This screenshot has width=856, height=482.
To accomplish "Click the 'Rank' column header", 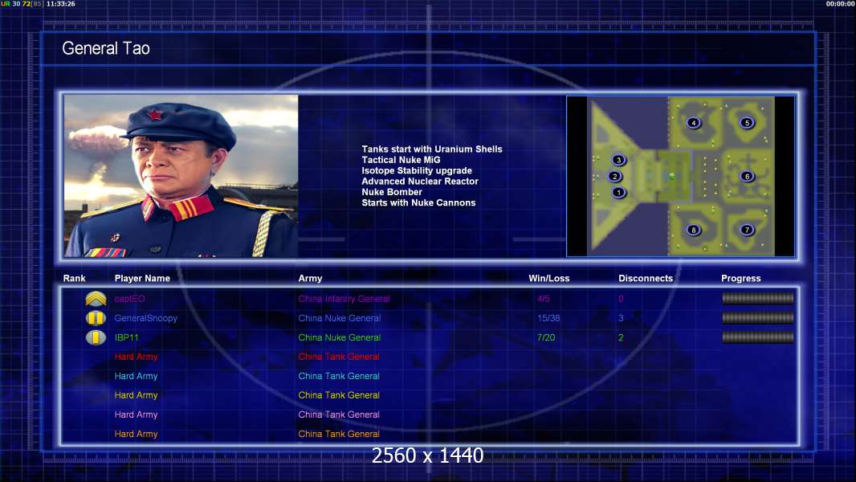I will pyautogui.click(x=74, y=279).
